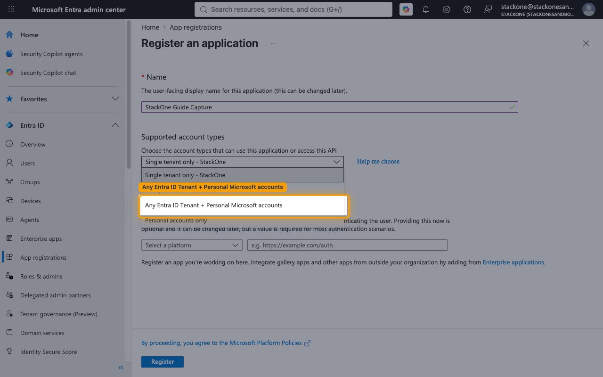Choose Any Entra ID Tenant + Personal accounts

(x=243, y=205)
